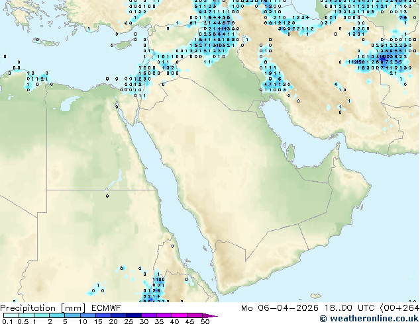The height and width of the screenshot is (324, 420).
Task: Click the 45–50 mm legend swatch
Action: (x=195, y=315)
